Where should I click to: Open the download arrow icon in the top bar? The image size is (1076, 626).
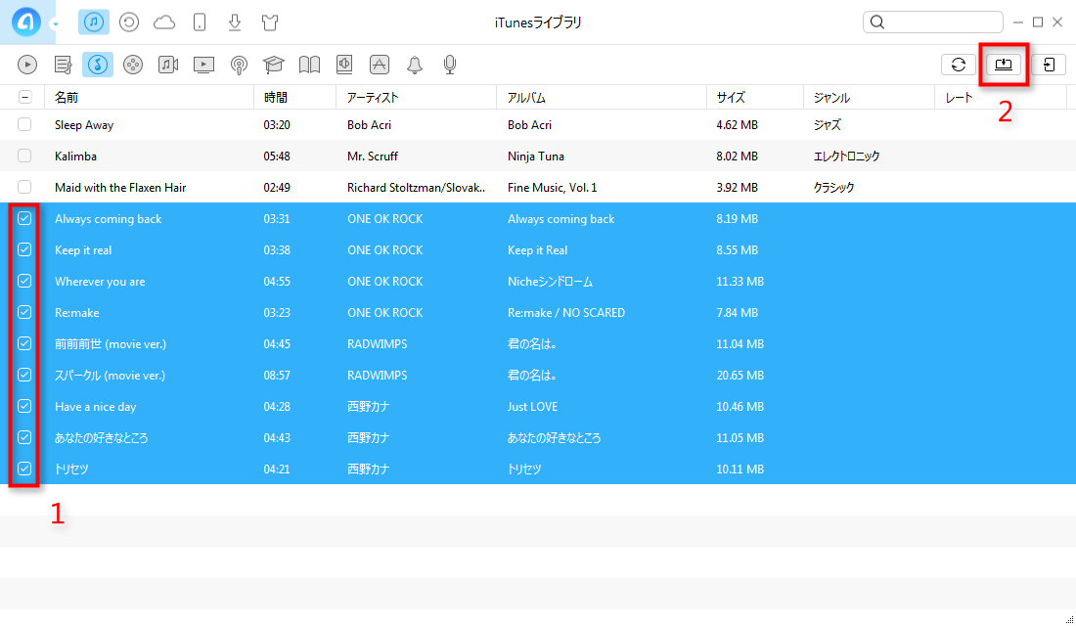[x=235, y=22]
